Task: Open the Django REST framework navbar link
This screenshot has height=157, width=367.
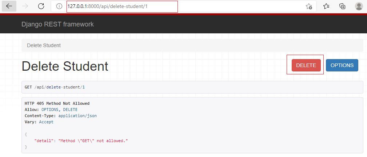Action: click(57, 24)
